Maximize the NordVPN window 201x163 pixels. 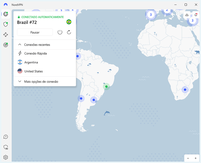[x=186, y=5]
